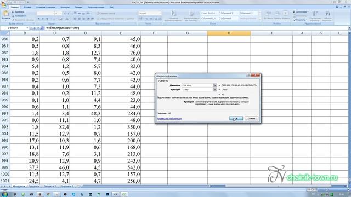Toggle Underline formatting in font group
The height and width of the screenshot is (197, 351).
pyautogui.click(x=47, y=19)
